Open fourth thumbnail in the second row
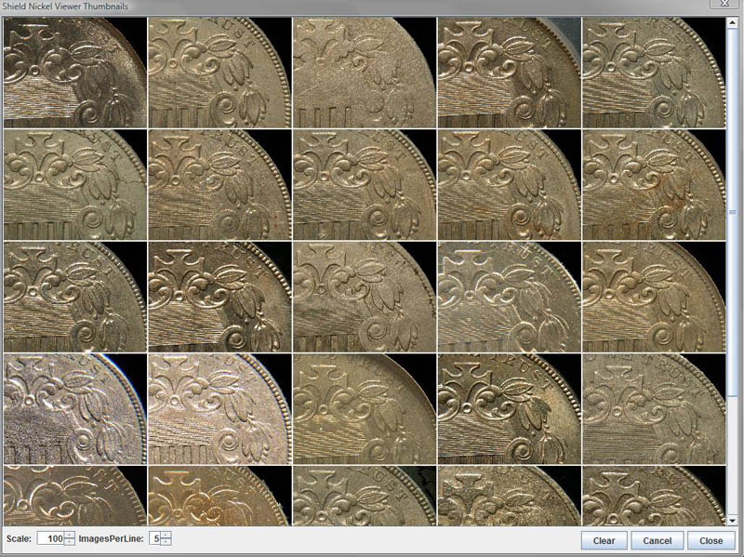 tap(509, 184)
